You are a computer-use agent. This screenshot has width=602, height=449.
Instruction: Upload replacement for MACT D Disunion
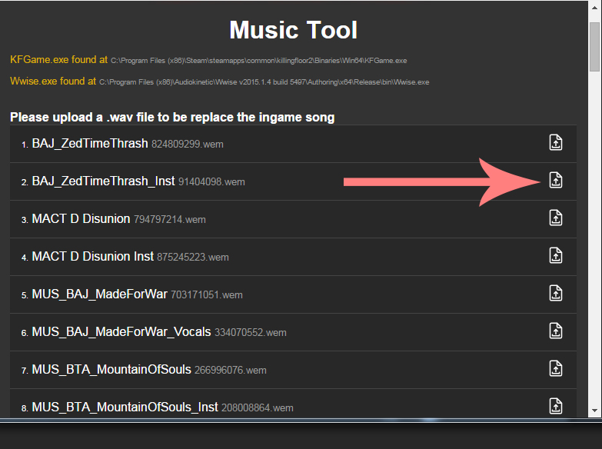point(556,218)
